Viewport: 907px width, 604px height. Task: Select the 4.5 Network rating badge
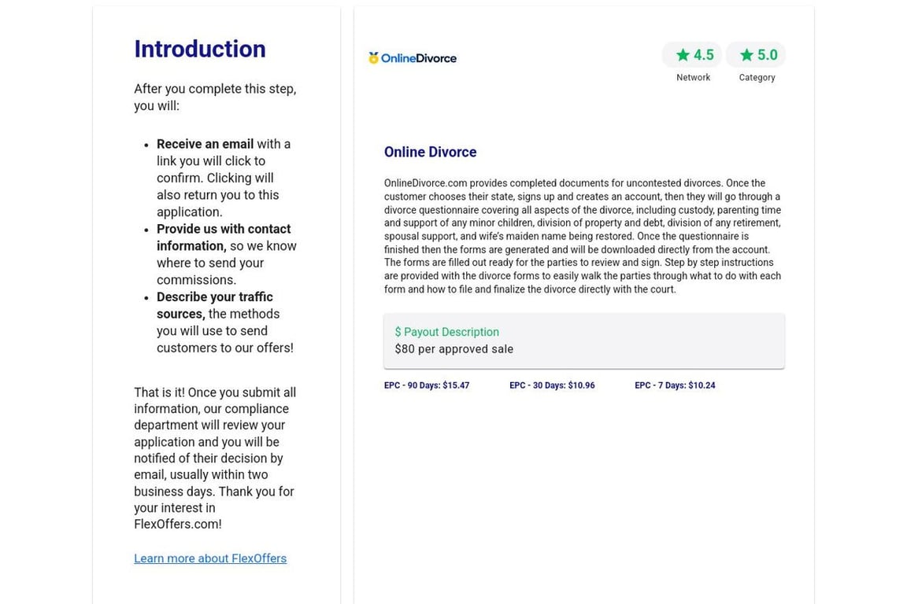pos(692,55)
